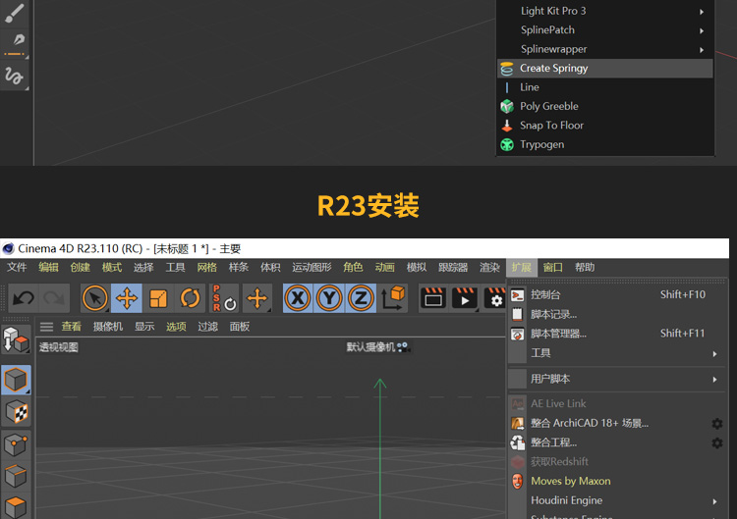Image resolution: width=737 pixels, height=519 pixels.
Task: Click the place tool plus icon
Action: [257, 298]
